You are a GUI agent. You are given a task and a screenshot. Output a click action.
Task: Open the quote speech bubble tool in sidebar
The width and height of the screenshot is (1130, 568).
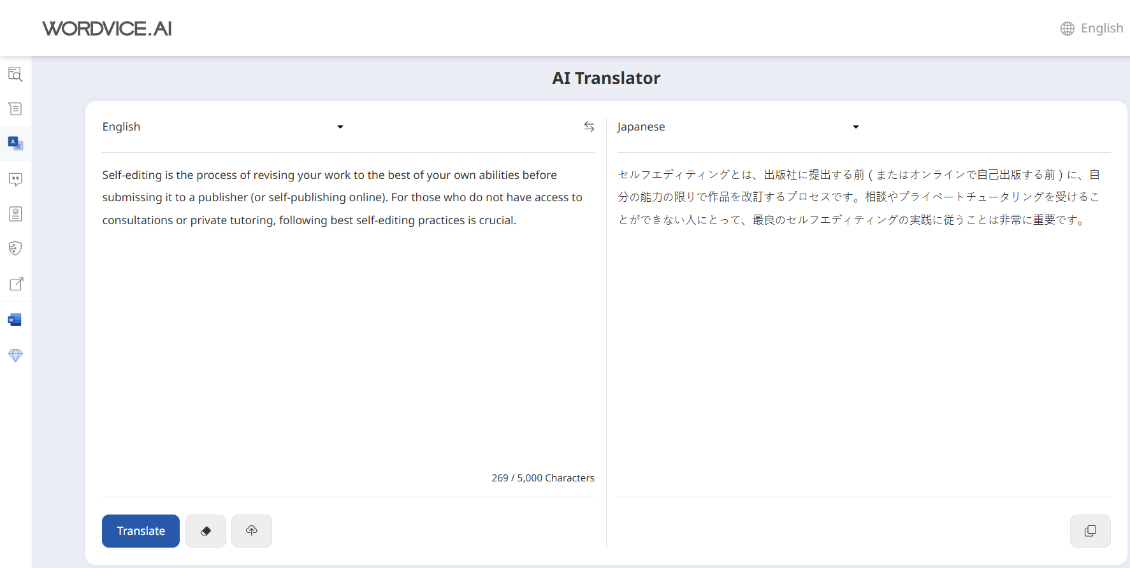[x=15, y=179]
